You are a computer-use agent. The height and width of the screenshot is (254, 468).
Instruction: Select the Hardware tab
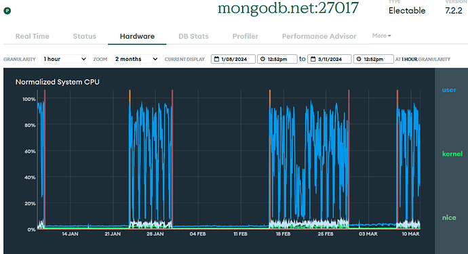point(137,37)
